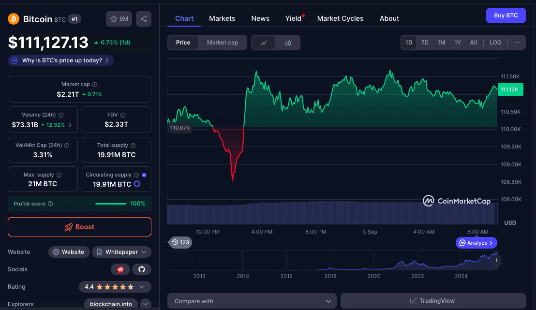Screen dimensions: 536x310
Task: Open the Chart tab
Action: pos(184,18)
